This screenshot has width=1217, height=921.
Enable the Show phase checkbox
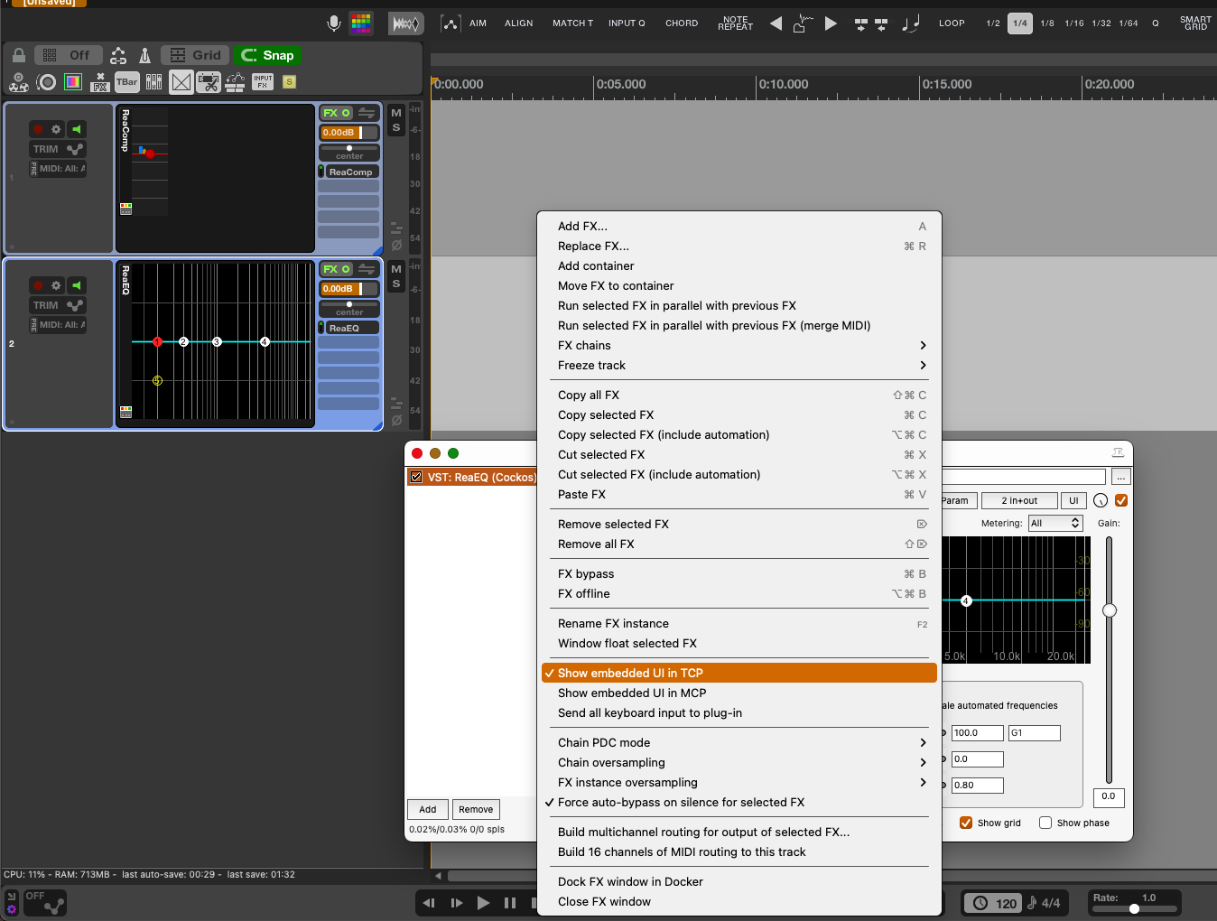tap(1045, 823)
